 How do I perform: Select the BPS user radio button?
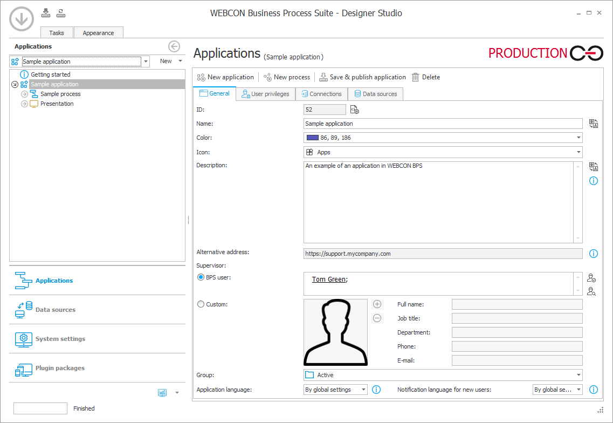[201, 277]
